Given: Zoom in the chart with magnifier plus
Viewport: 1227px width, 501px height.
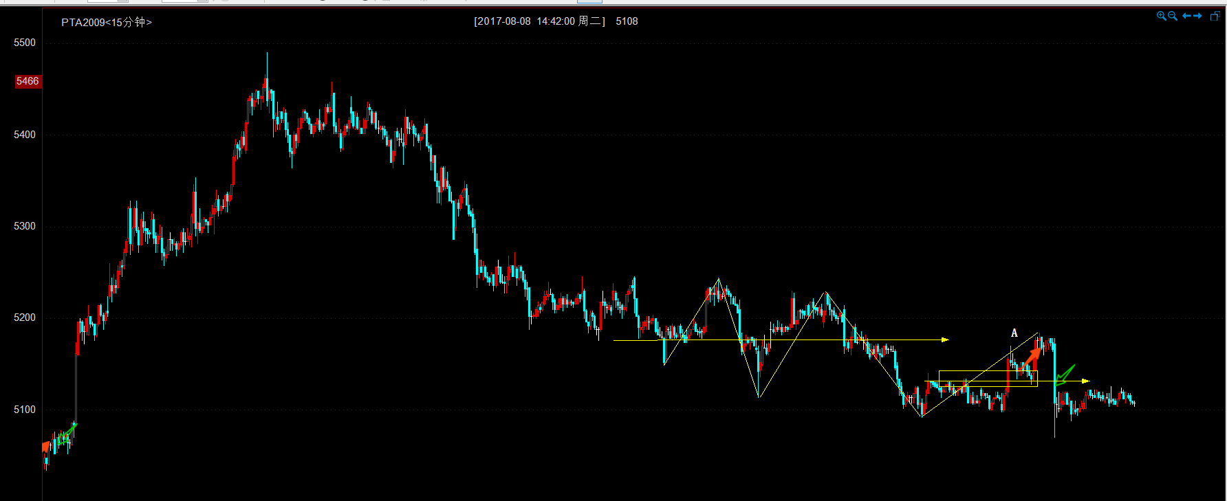Looking at the screenshot, I should 1162,16.
